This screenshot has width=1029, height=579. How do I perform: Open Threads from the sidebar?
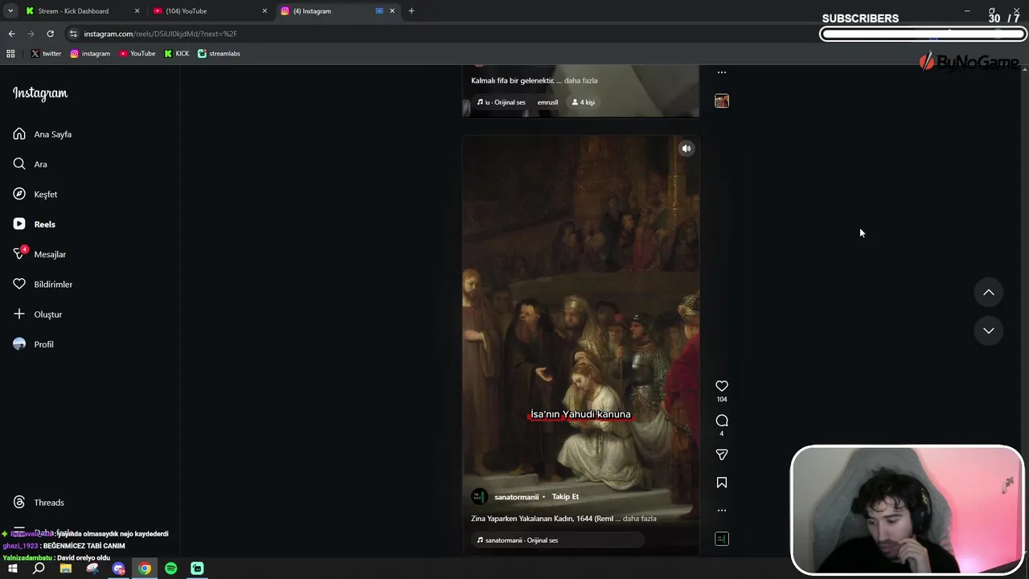coord(39,503)
